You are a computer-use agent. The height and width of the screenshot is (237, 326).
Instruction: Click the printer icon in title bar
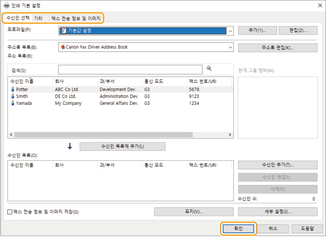pos(6,6)
